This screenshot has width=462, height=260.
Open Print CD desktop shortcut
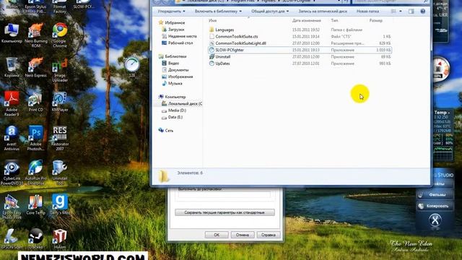[x=35, y=102]
